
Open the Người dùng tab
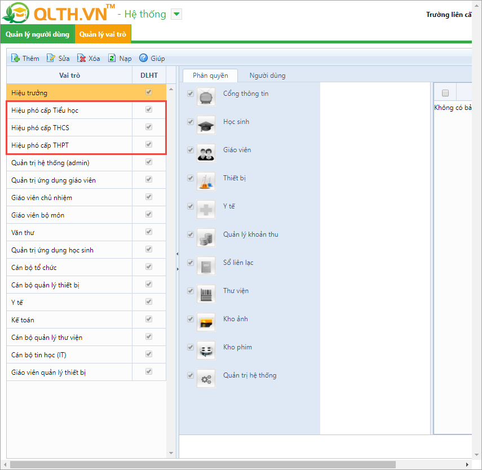(x=267, y=76)
